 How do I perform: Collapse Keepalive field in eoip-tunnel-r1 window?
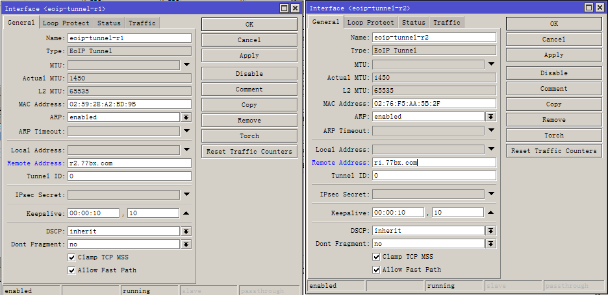[x=186, y=213]
